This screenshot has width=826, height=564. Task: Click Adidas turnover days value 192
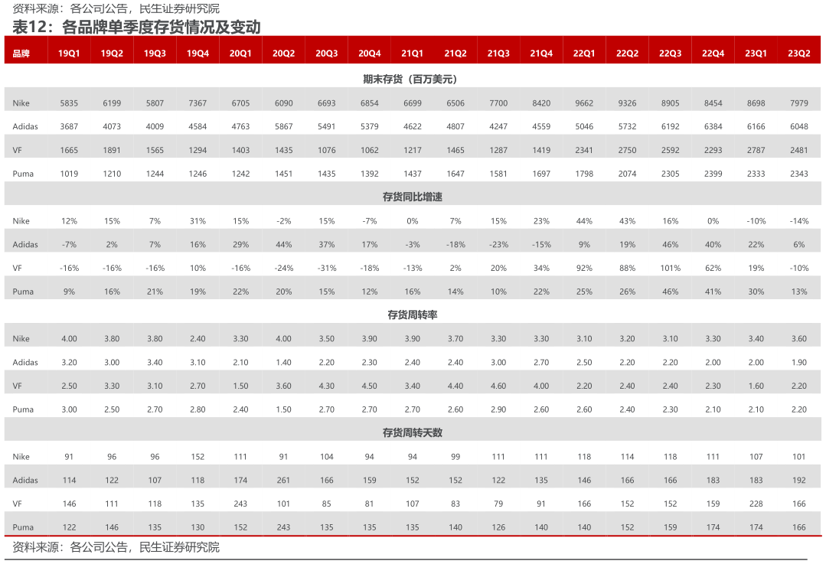tap(798, 481)
